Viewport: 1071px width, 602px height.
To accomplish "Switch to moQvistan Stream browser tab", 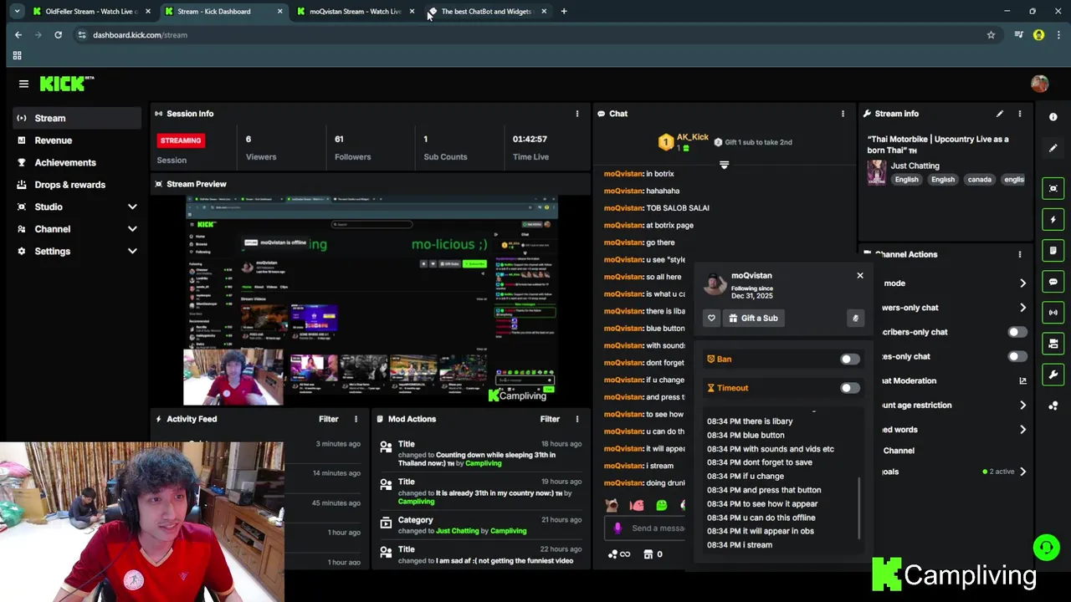I will [356, 12].
